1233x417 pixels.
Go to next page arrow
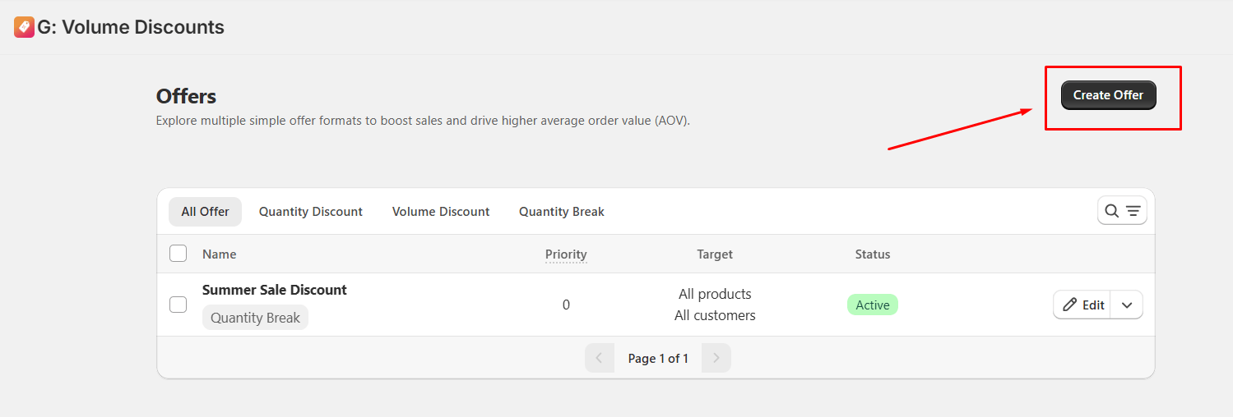click(x=716, y=358)
